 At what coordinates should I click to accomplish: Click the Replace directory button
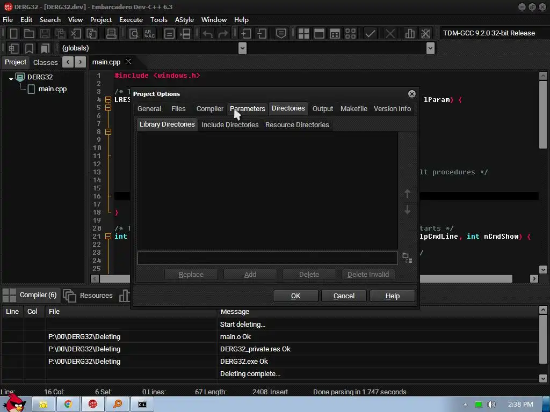(x=191, y=274)
